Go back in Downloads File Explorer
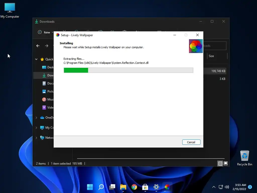The image size is (257, 193). tap(38, 46)
